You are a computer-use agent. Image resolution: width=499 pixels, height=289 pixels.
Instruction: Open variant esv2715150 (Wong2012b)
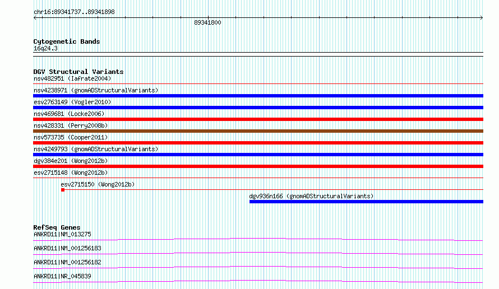pyautogui.click(x=98, y=184)
